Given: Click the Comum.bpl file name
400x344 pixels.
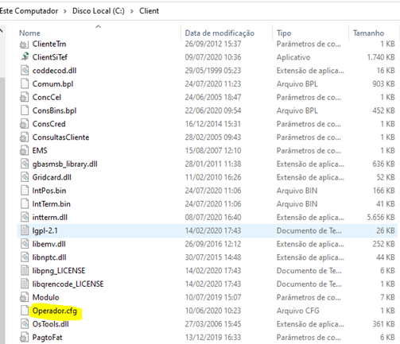Looking at the screenshot, I should (52, 84).
